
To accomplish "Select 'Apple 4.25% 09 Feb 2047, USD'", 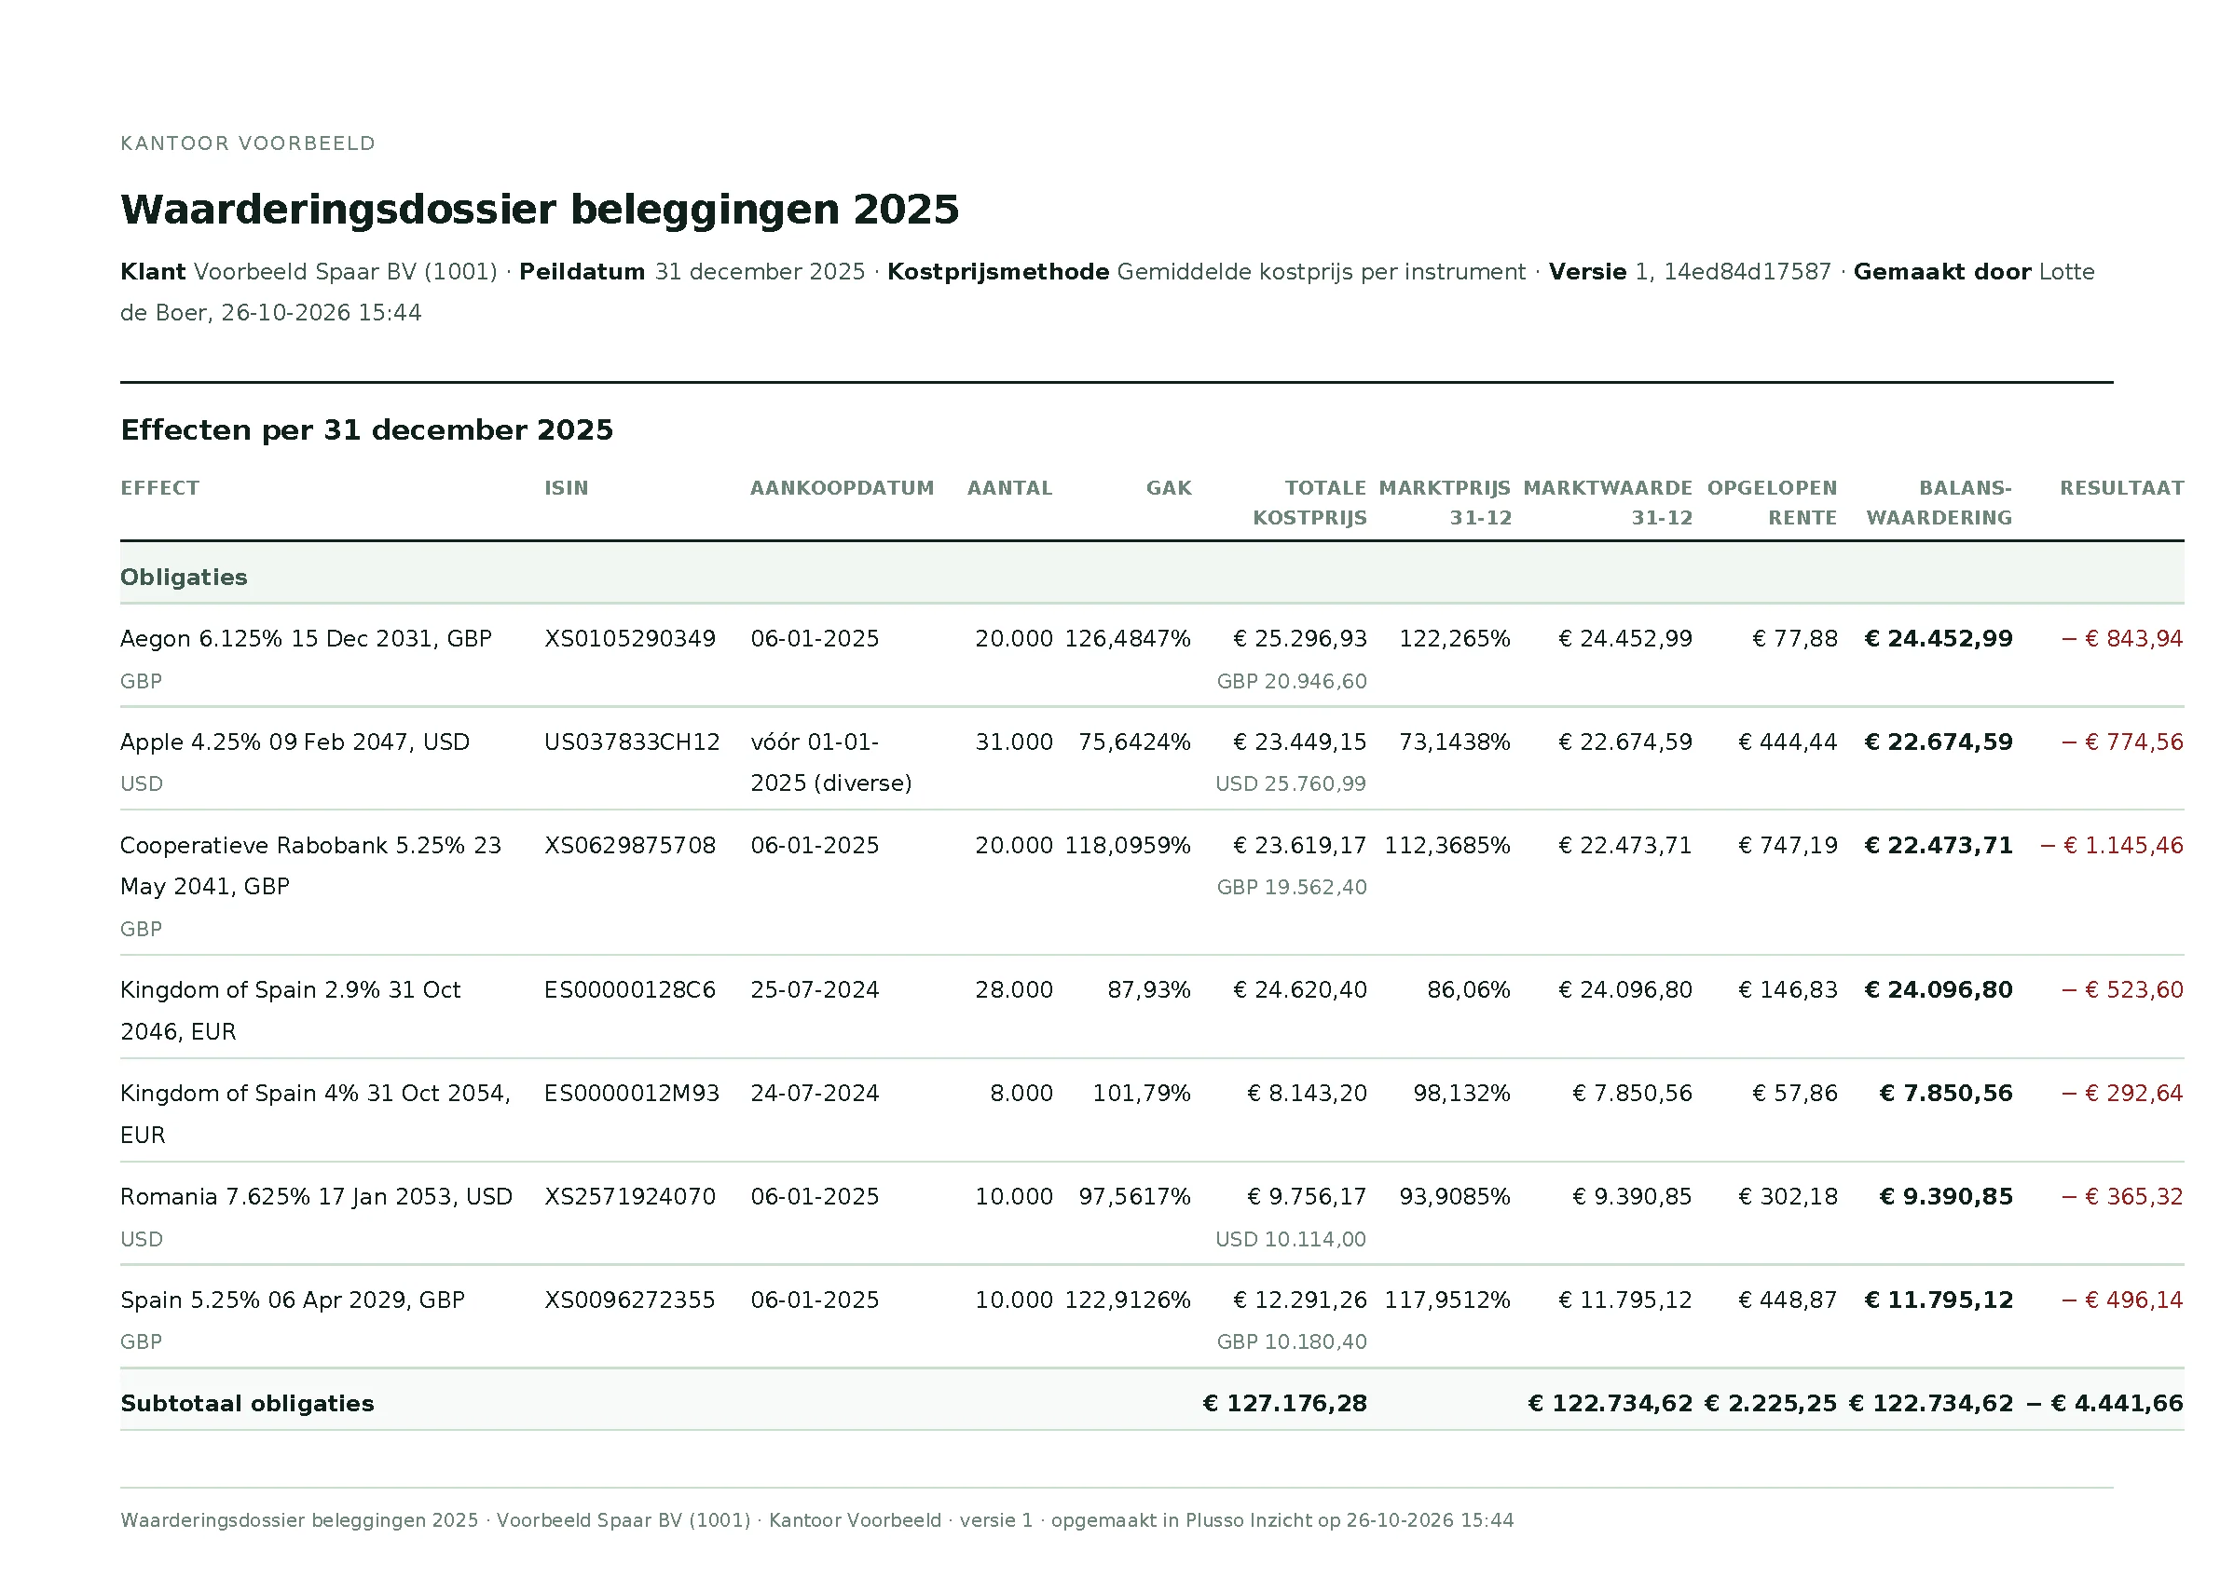I will [295, 742].
